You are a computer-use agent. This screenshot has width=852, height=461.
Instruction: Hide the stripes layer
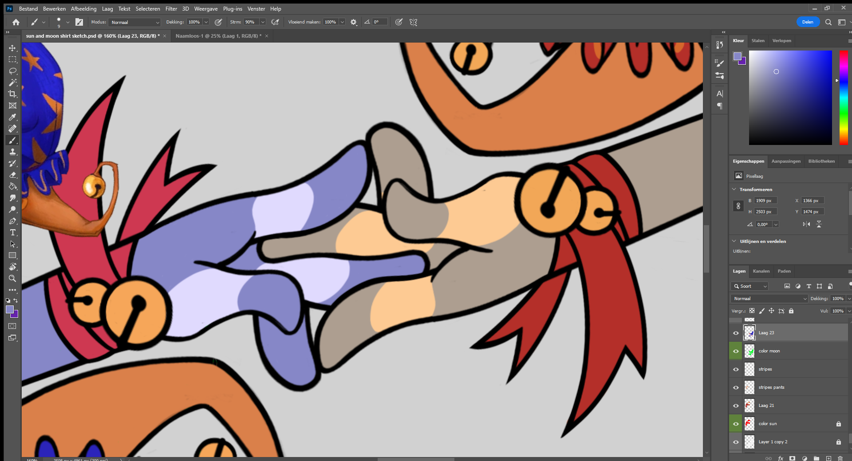tap(736, 369)
